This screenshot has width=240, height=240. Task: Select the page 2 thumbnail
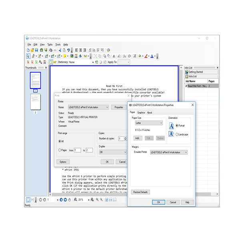tap(35, 103)
